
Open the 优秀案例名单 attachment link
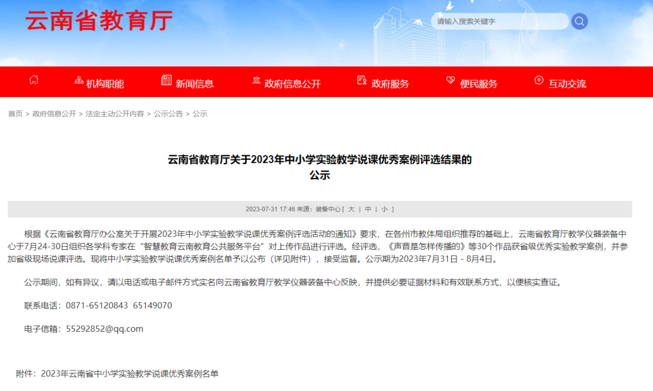tap(129, 374)
